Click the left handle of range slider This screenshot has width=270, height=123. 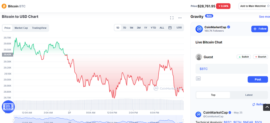13,120
